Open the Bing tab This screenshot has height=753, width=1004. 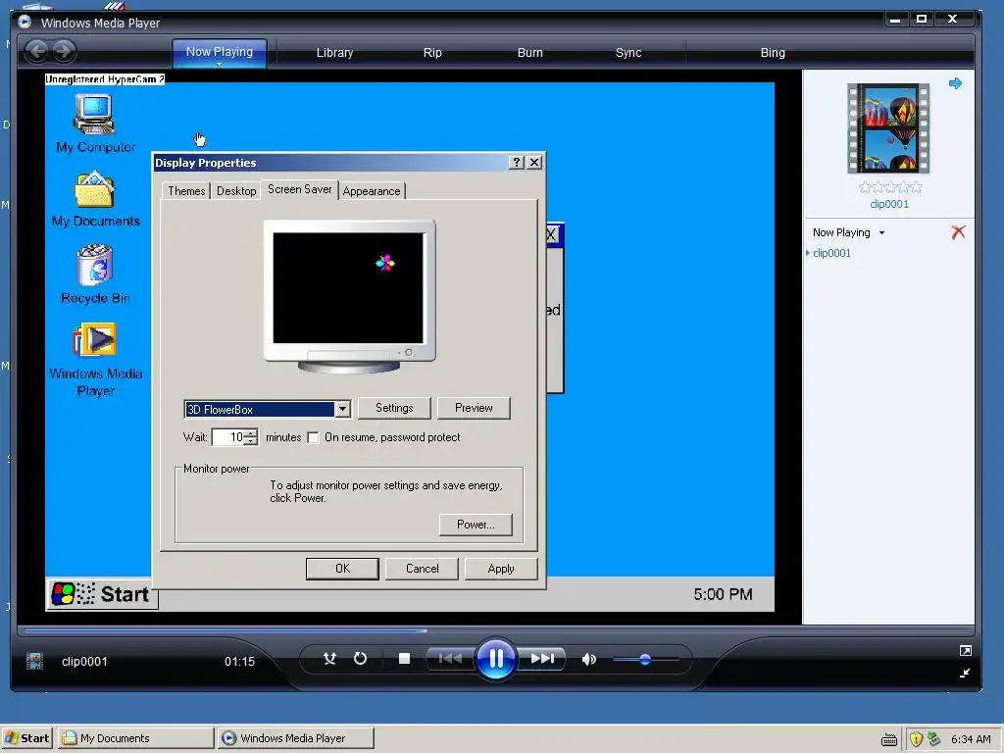(x=773, y=53)
